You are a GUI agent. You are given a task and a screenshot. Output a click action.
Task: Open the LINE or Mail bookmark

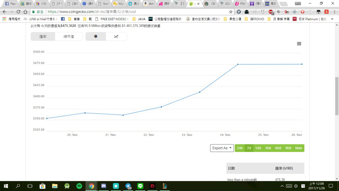[x=41, y=19]
